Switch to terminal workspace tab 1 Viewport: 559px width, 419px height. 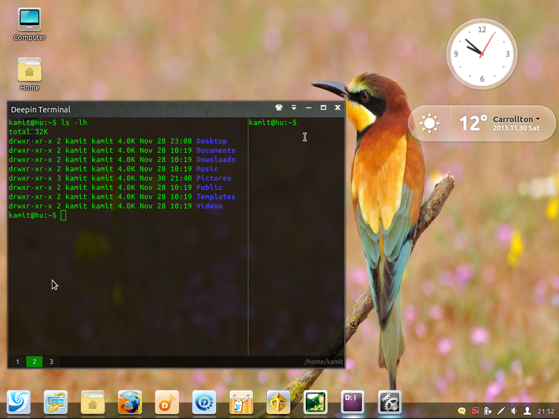(x=17, y=362)
